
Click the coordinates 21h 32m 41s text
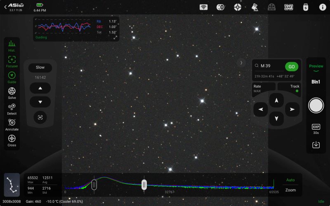click(264, 76)
